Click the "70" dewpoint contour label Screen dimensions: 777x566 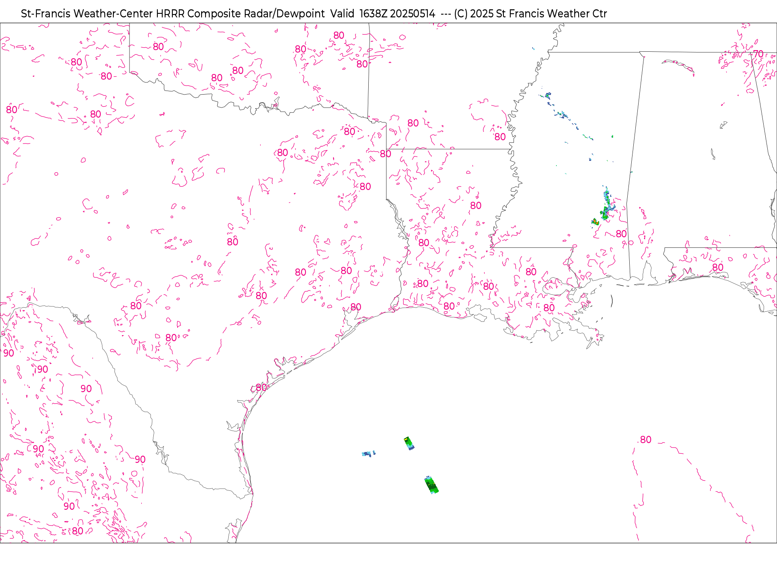(758, 54)
